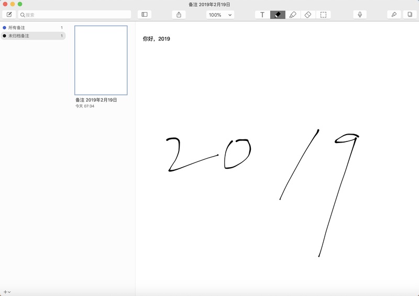Click blue dot beside 所有备注
The height and width of the screenshot is (296, 419).
(x=4, y=28)
